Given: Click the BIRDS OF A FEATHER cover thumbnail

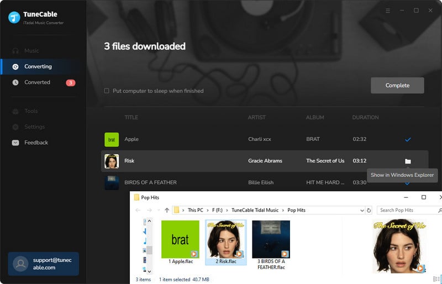Looking at the screenshot, I should (112, 182).
